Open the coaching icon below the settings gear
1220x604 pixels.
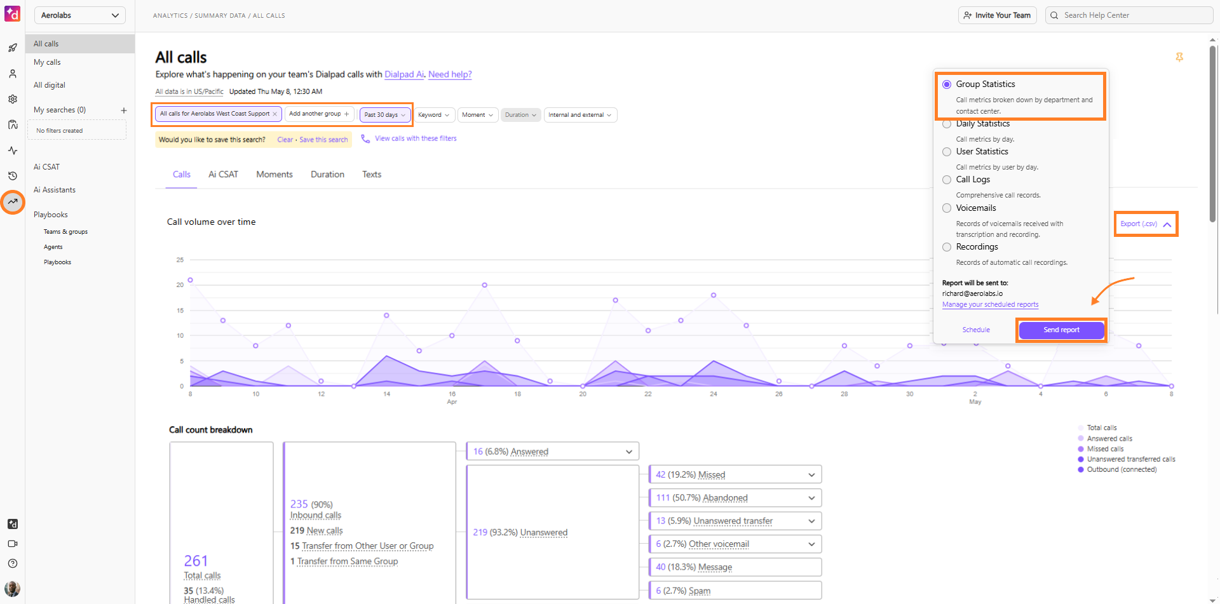tap(13, 124)
